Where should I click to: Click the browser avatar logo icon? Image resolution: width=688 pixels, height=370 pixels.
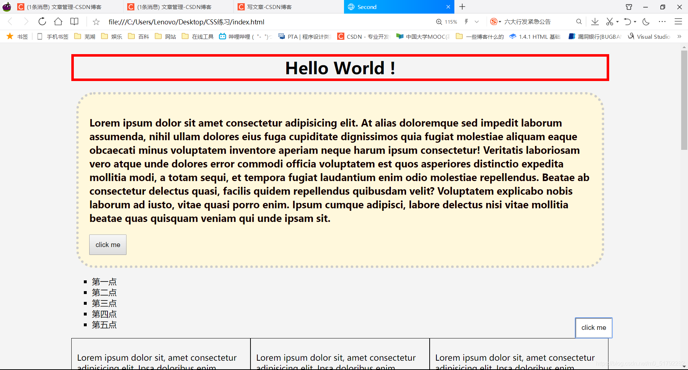[7, 7]
